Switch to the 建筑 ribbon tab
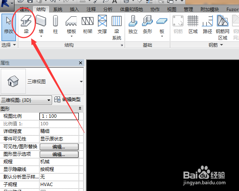The height and width of the screenshot is (191, 239). [x=24, y=9]
